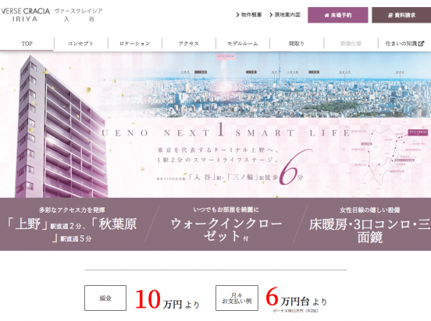Screen dimensions: 431x321
Task: Click the VERSE CRACIA IRIYA logo
Action: coord(25,15)
